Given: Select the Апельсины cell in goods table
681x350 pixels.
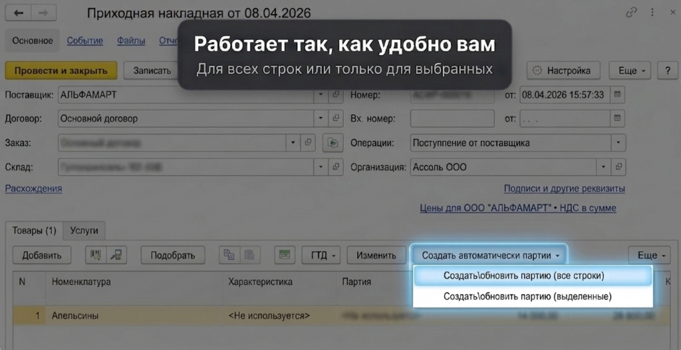Looking at the screenshot, I should (x=134, y=315).
